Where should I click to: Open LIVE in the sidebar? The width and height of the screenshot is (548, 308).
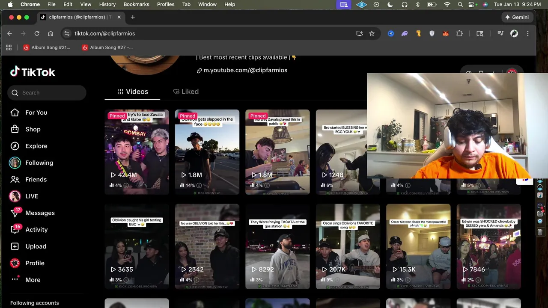(x=32, y=196)
